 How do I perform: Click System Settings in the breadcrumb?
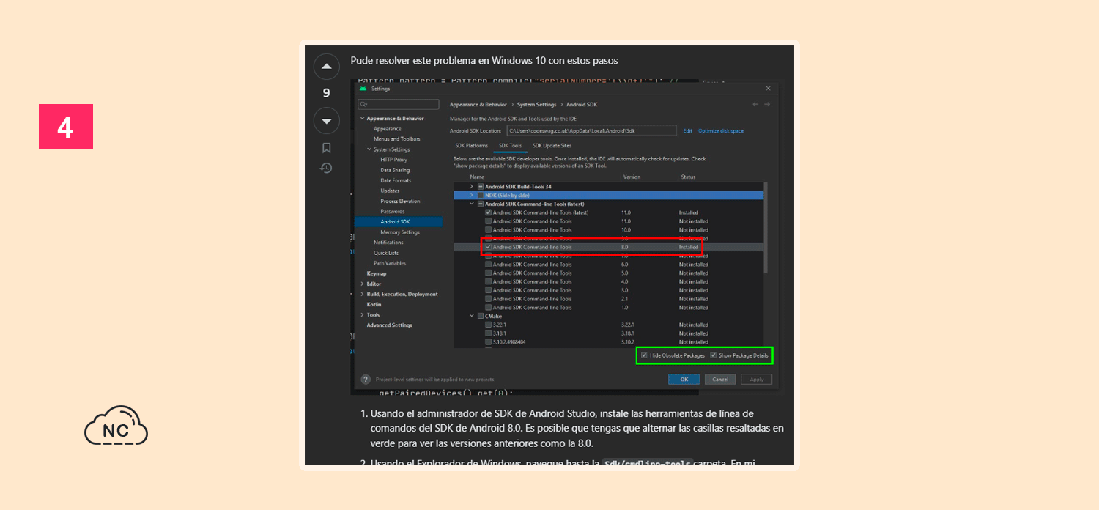coord(537,104)
